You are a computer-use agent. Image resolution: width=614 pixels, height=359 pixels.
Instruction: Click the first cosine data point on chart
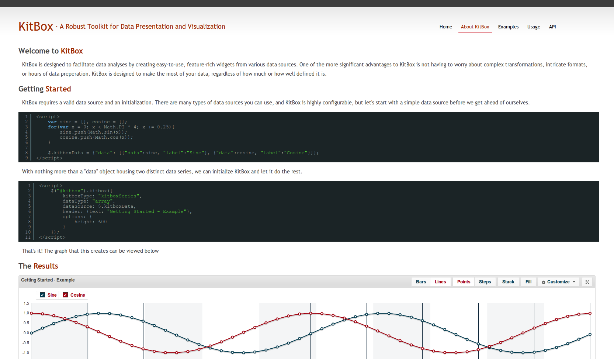(31, 313)
